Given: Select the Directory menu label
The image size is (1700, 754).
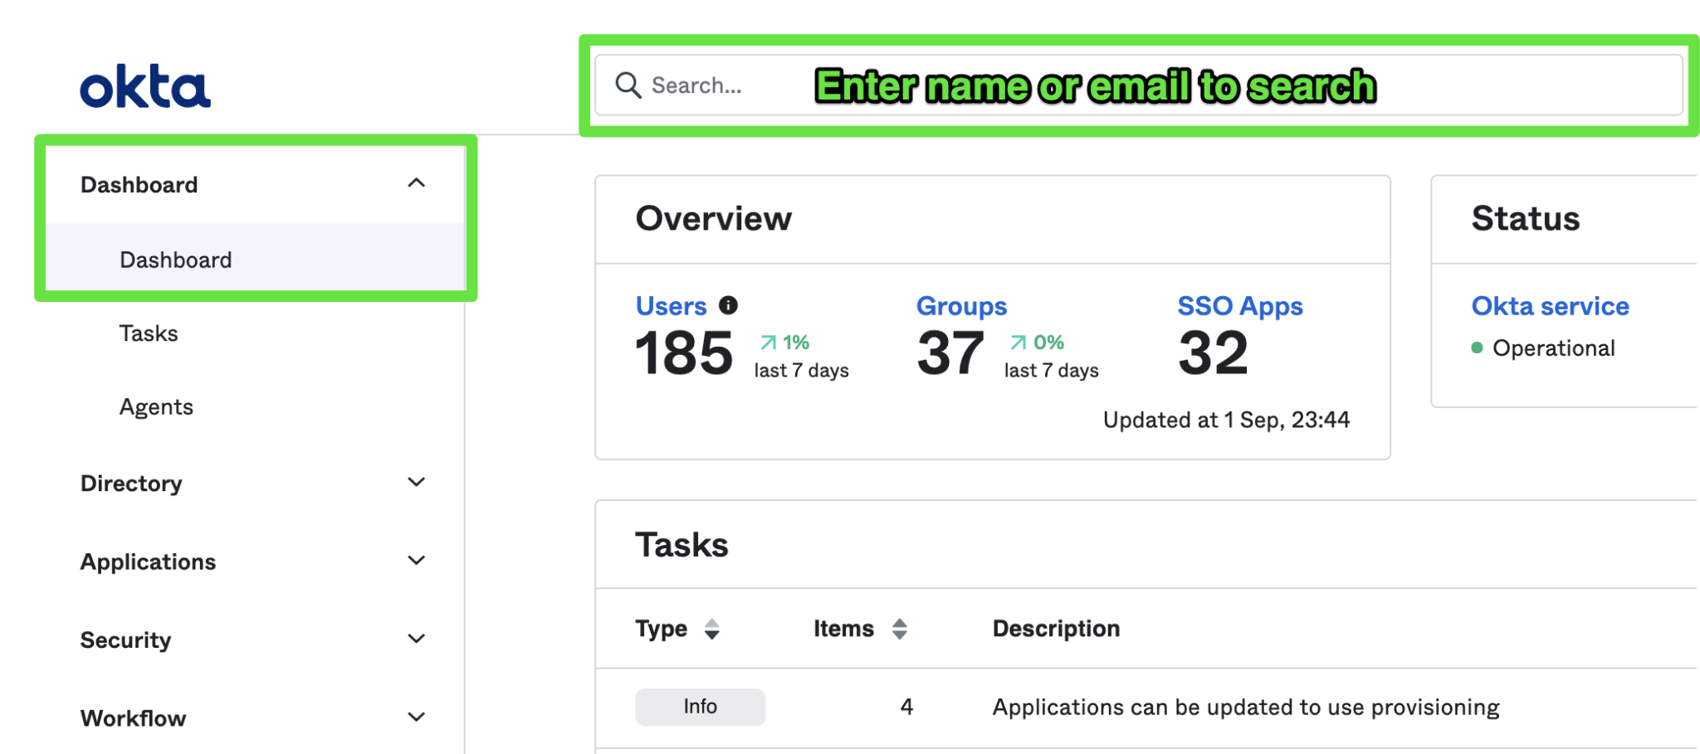Looking at the screenshot, I should click(131, 484).
